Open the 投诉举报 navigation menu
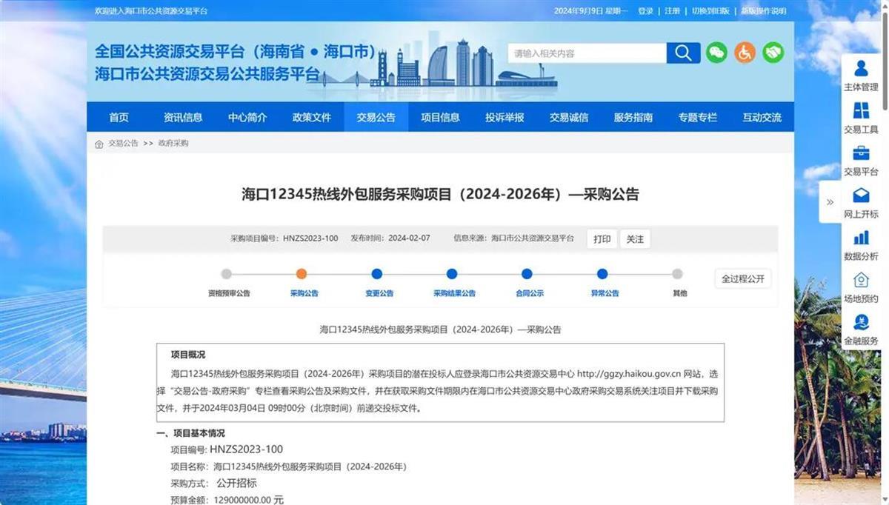 coord(504,116)
